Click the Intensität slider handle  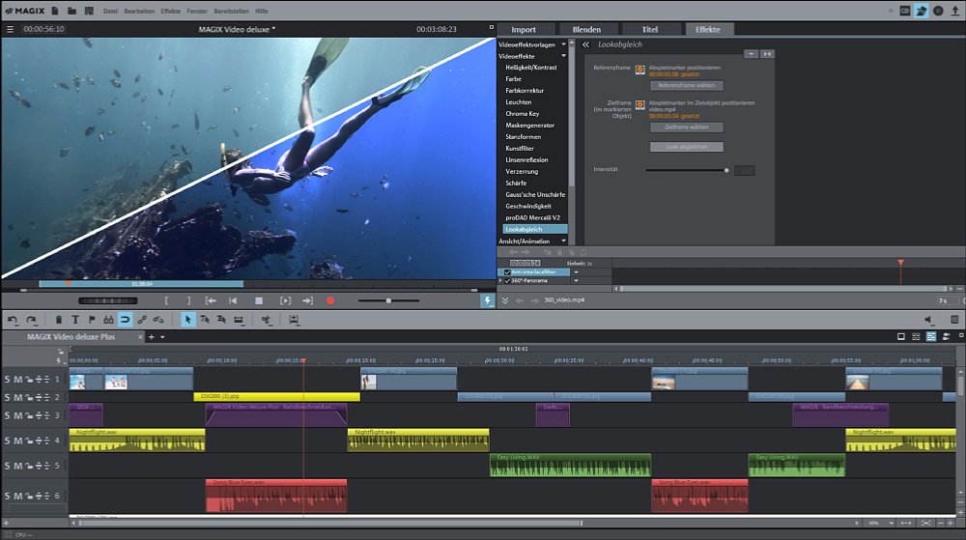[726, 170]
